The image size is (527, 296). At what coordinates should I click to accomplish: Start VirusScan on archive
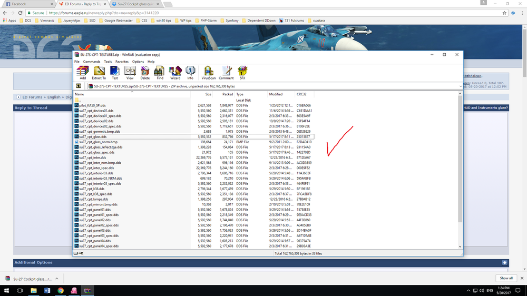(208, 73)
